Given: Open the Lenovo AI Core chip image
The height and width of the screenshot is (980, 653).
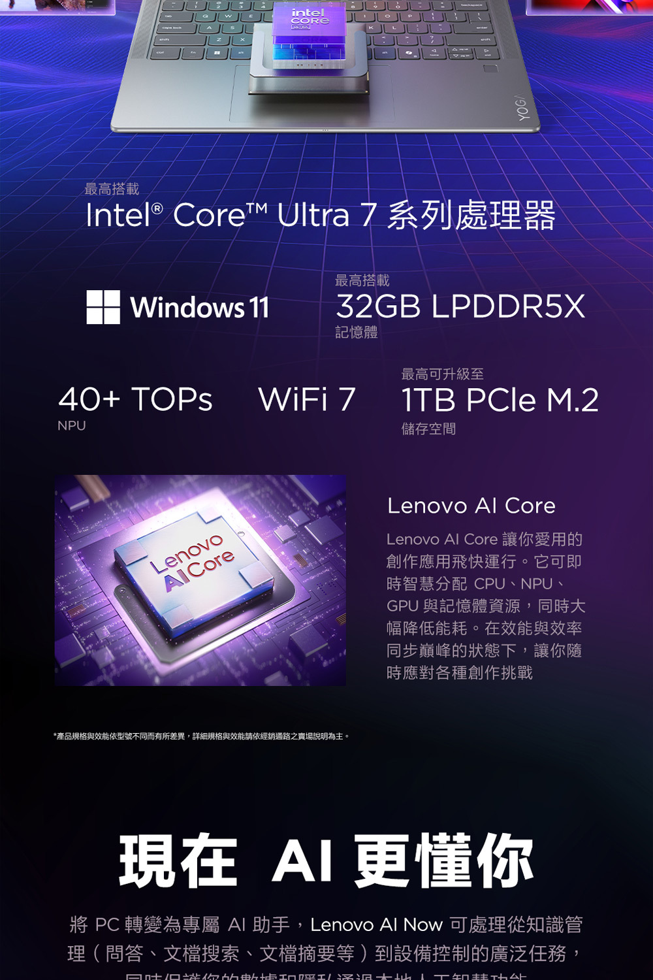Looking at the screenshot, I should click(x=200, y=580).
